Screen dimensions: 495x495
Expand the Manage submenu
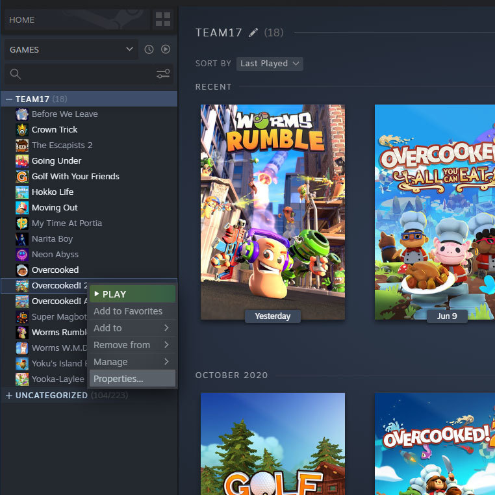[132, 362]
